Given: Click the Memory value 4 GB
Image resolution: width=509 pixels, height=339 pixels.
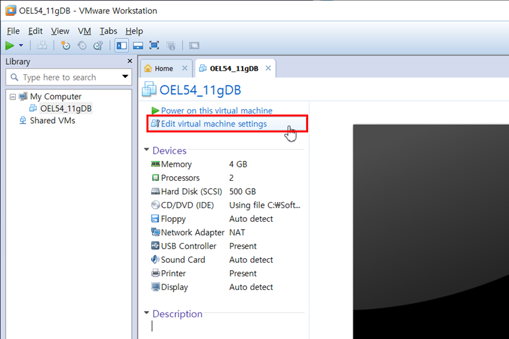Looking at the screenshot, I should coord(238,164).
